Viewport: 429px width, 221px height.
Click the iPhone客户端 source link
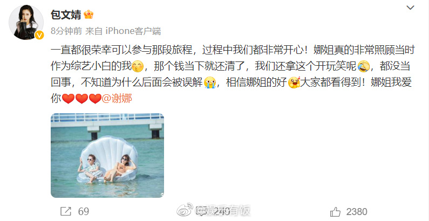point(133,31)
